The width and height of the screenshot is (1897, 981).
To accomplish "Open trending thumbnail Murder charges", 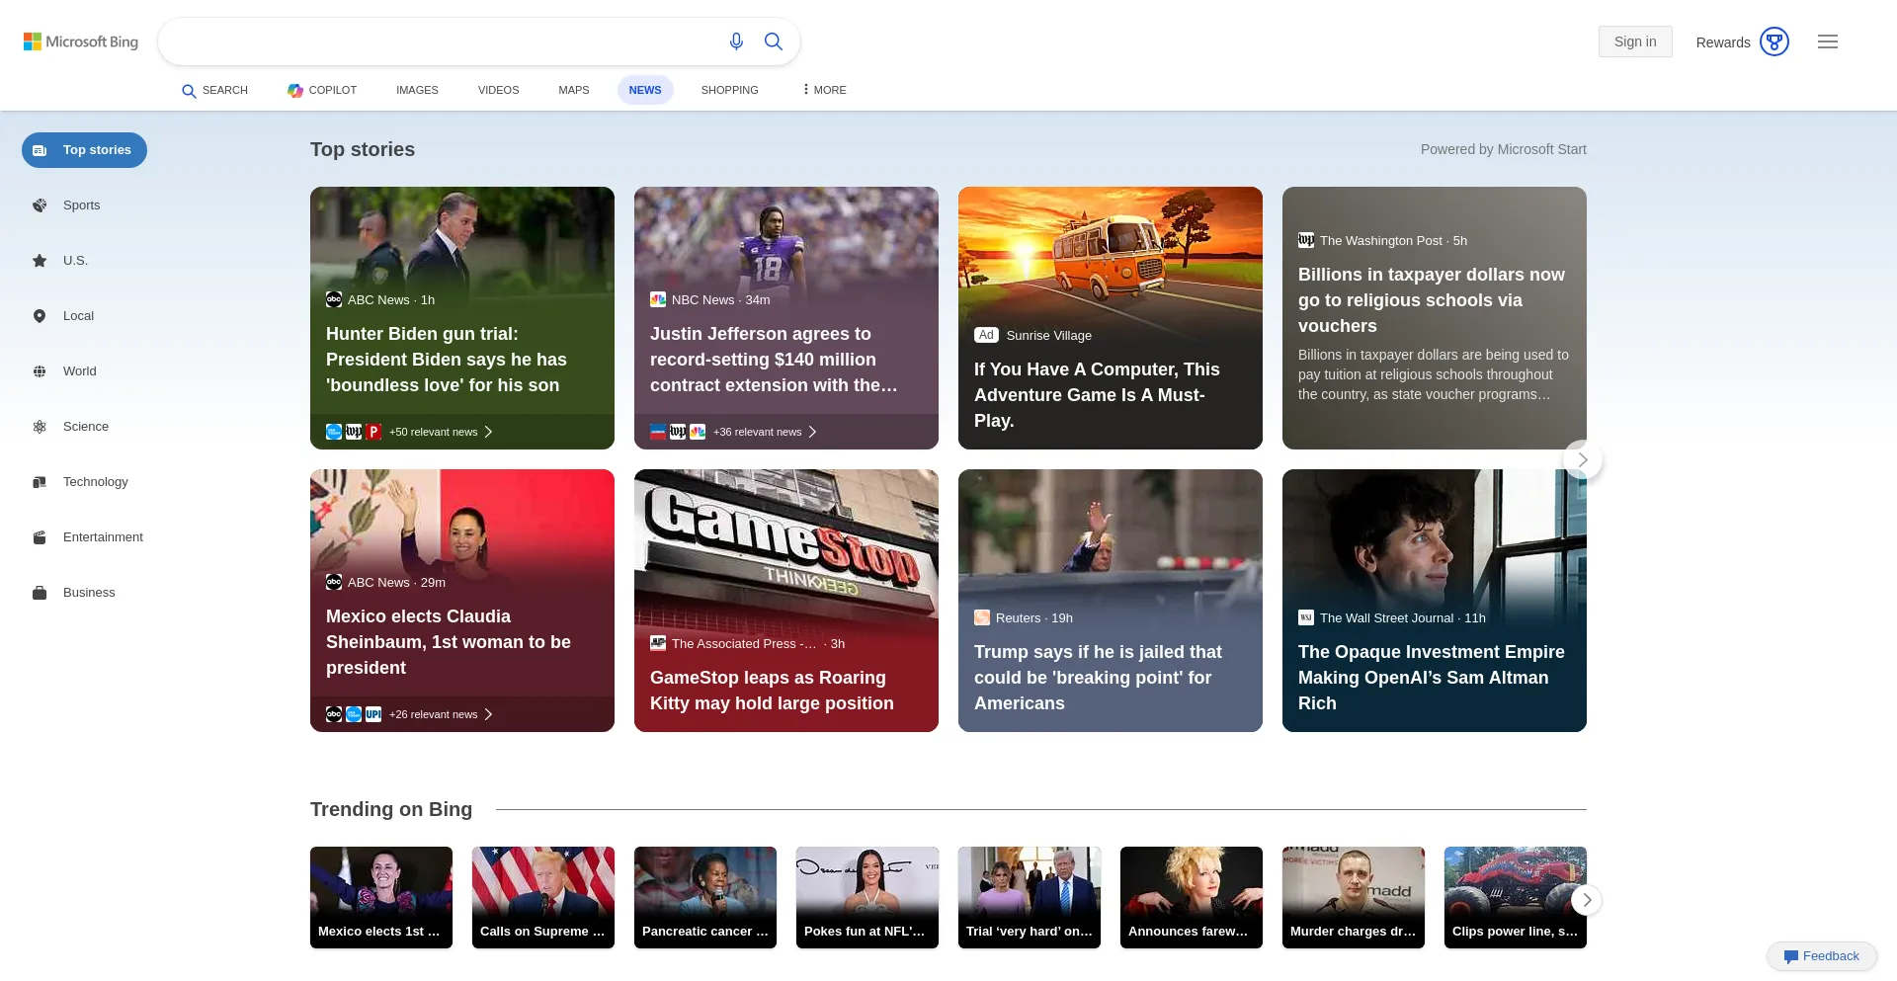I will click(1354, 897).
